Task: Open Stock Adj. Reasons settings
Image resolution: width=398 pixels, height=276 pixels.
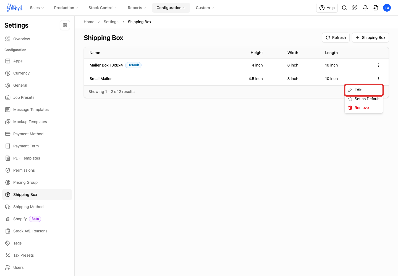Action: pyautogui.click(x=37, y=231)
